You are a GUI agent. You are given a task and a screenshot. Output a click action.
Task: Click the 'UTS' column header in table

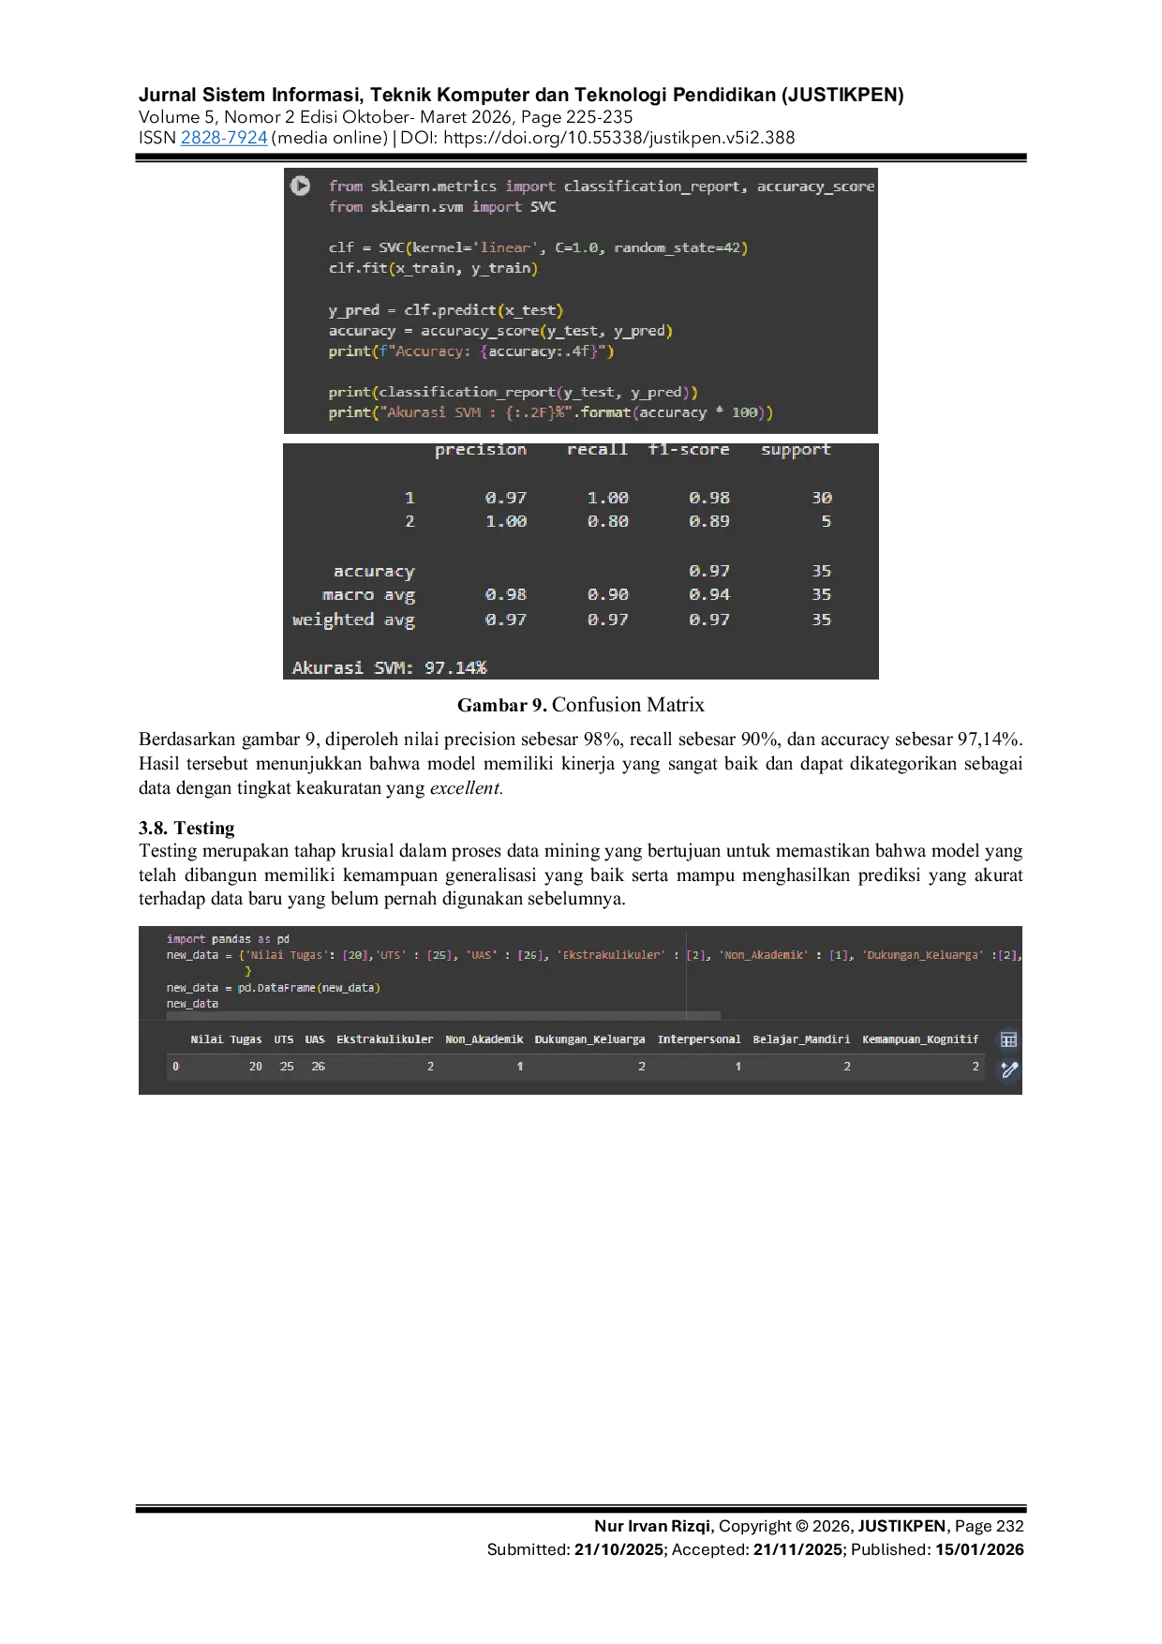click(283, 1039)
